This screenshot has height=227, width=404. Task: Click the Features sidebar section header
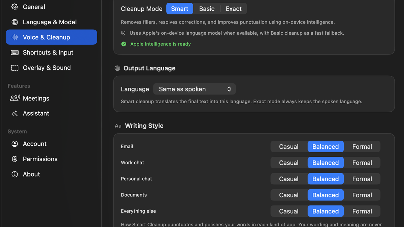[x=19, y=86]
